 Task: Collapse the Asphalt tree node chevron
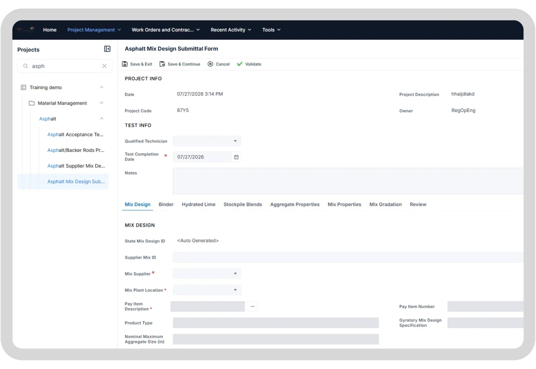(102, 119)
